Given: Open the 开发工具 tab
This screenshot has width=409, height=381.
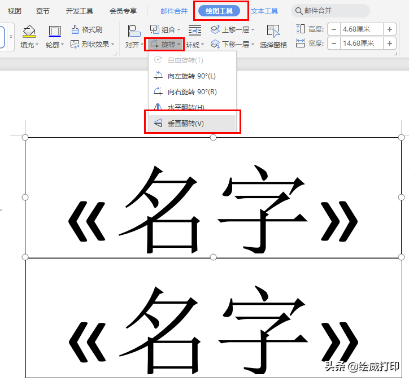Looking at the screenshot, I should [80, 11].
